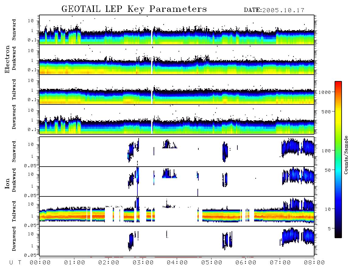Click the Electron Sunward spectrogram panel
This screenshot has width=348, height=268.
[177, 30]
